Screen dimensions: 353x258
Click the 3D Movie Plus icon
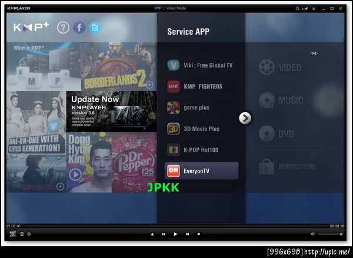(x=174, y=129)
